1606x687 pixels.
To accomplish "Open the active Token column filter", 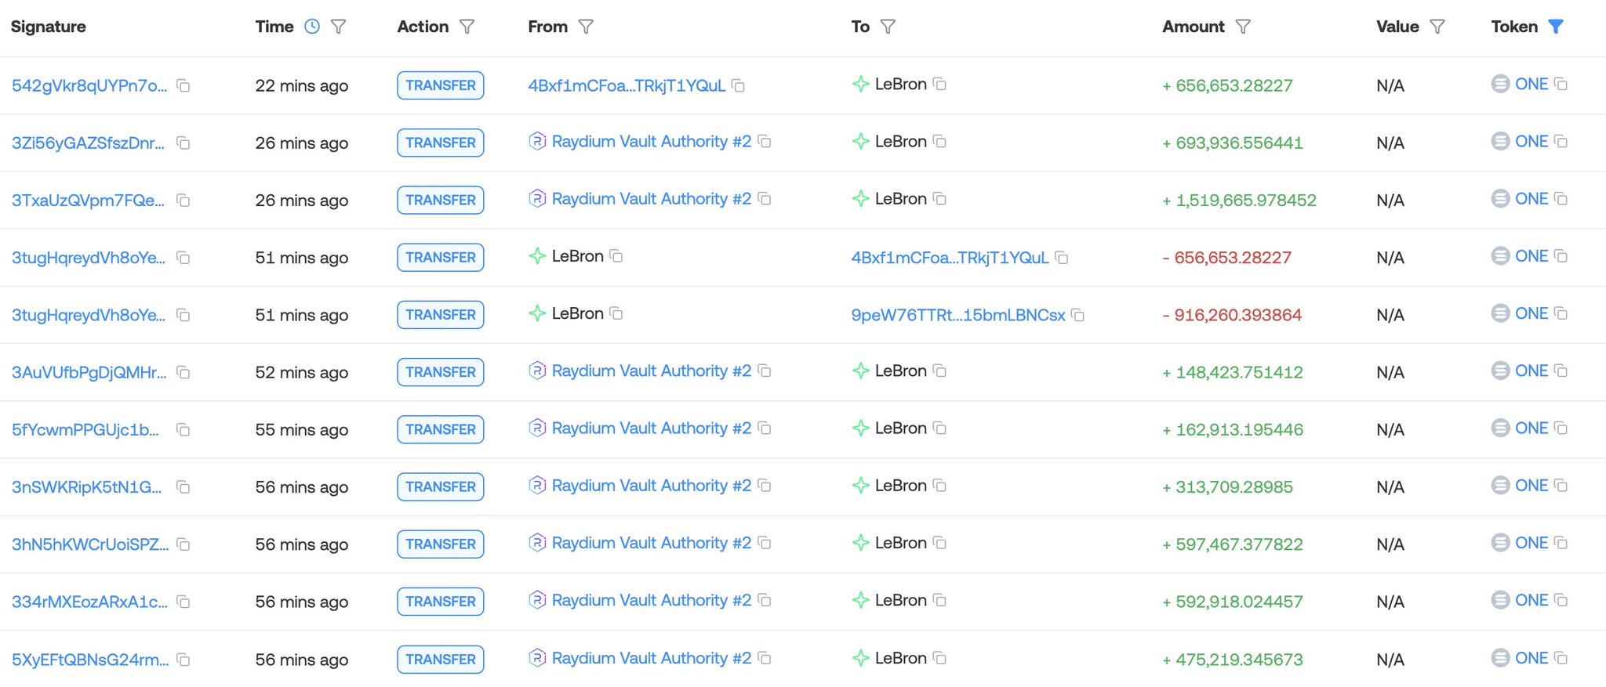I will coord(1557,27).
